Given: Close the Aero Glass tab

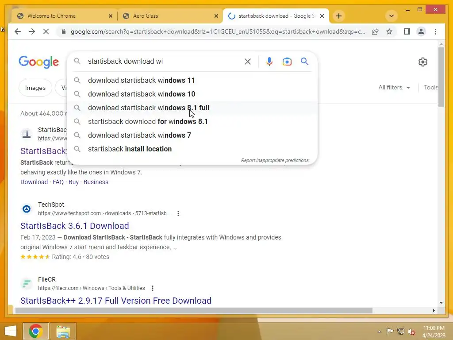Looking at the screenshot, I should (216, 16).
